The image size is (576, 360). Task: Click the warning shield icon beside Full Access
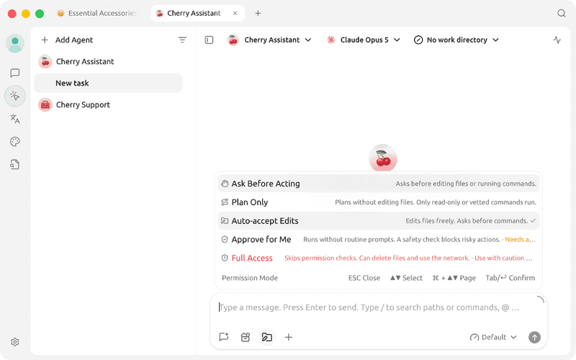225,258
